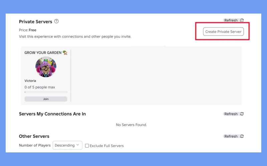This screenshot has width=267, height=166.
Task: Click the Number of Players label
Action: coord(35,145)
